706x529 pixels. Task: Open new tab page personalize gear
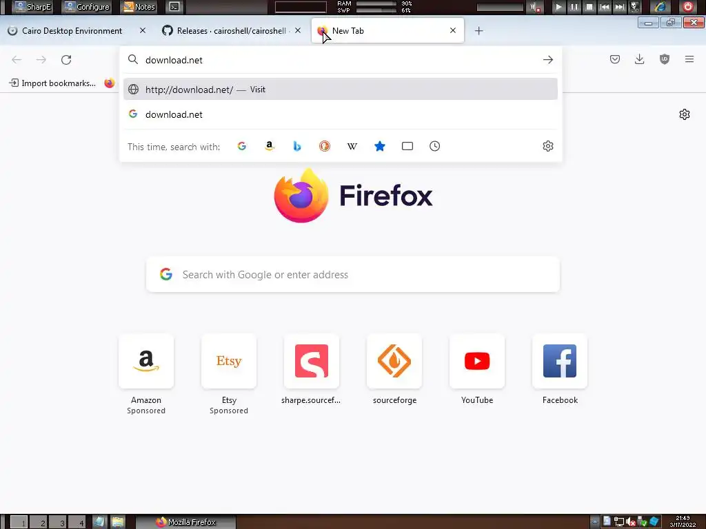[685, 114]
